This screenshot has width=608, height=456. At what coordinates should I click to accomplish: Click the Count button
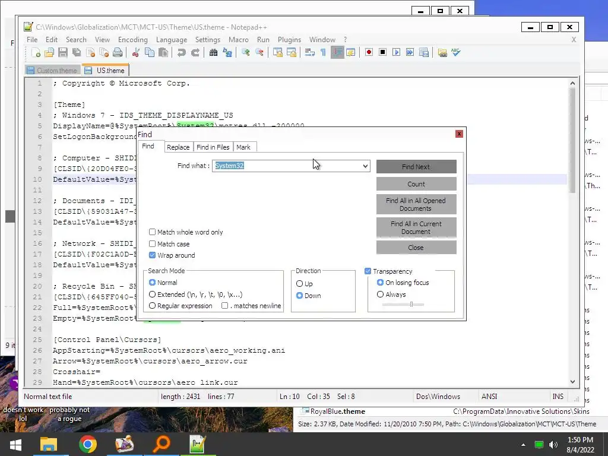[x=416, y=184]
